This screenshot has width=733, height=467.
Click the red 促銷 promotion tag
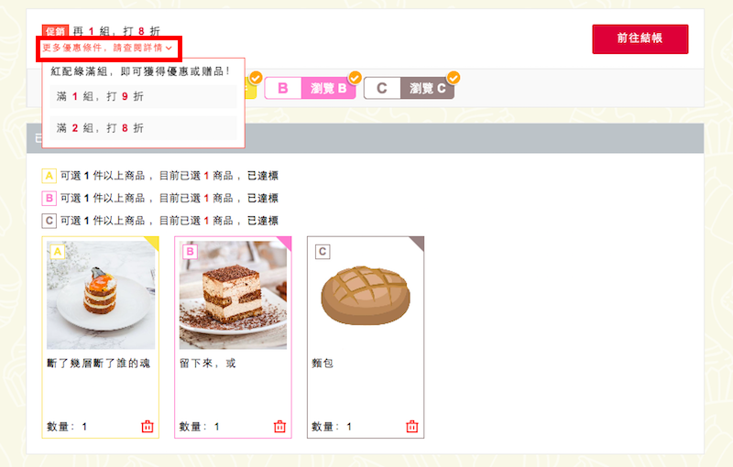(x=55, y=31)
